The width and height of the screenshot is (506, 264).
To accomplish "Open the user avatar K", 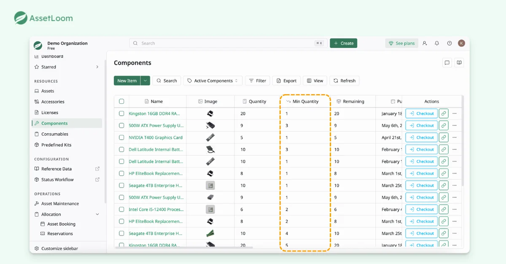I will [x=462, y=43].
